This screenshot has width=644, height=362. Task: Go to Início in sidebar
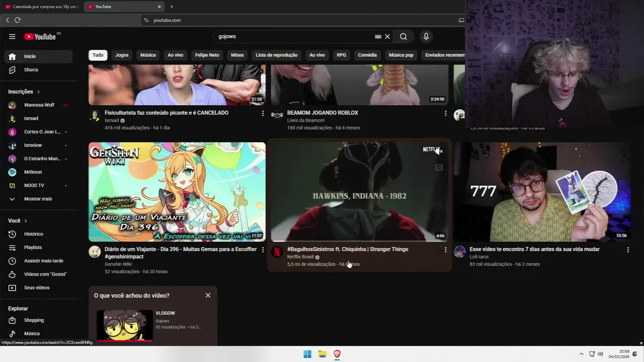coord(39,56)
